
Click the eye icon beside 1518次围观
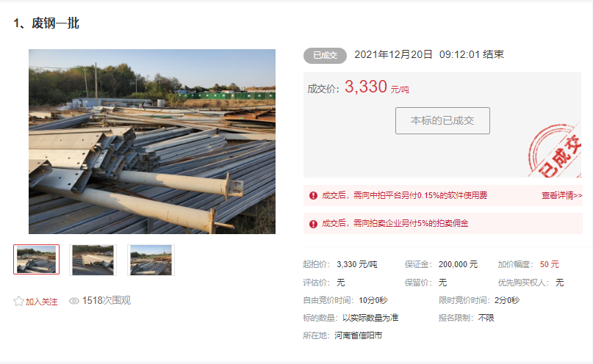pos(73,301)
